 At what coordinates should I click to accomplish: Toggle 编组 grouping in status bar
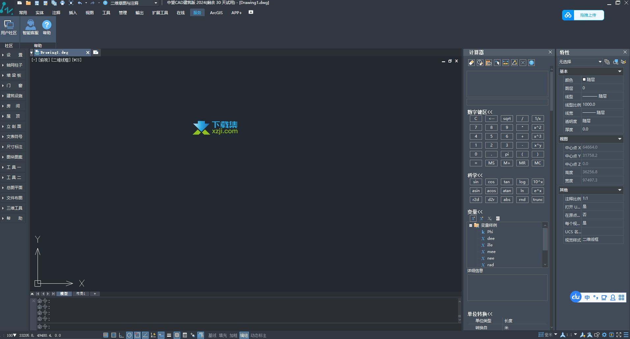[244, 335]
